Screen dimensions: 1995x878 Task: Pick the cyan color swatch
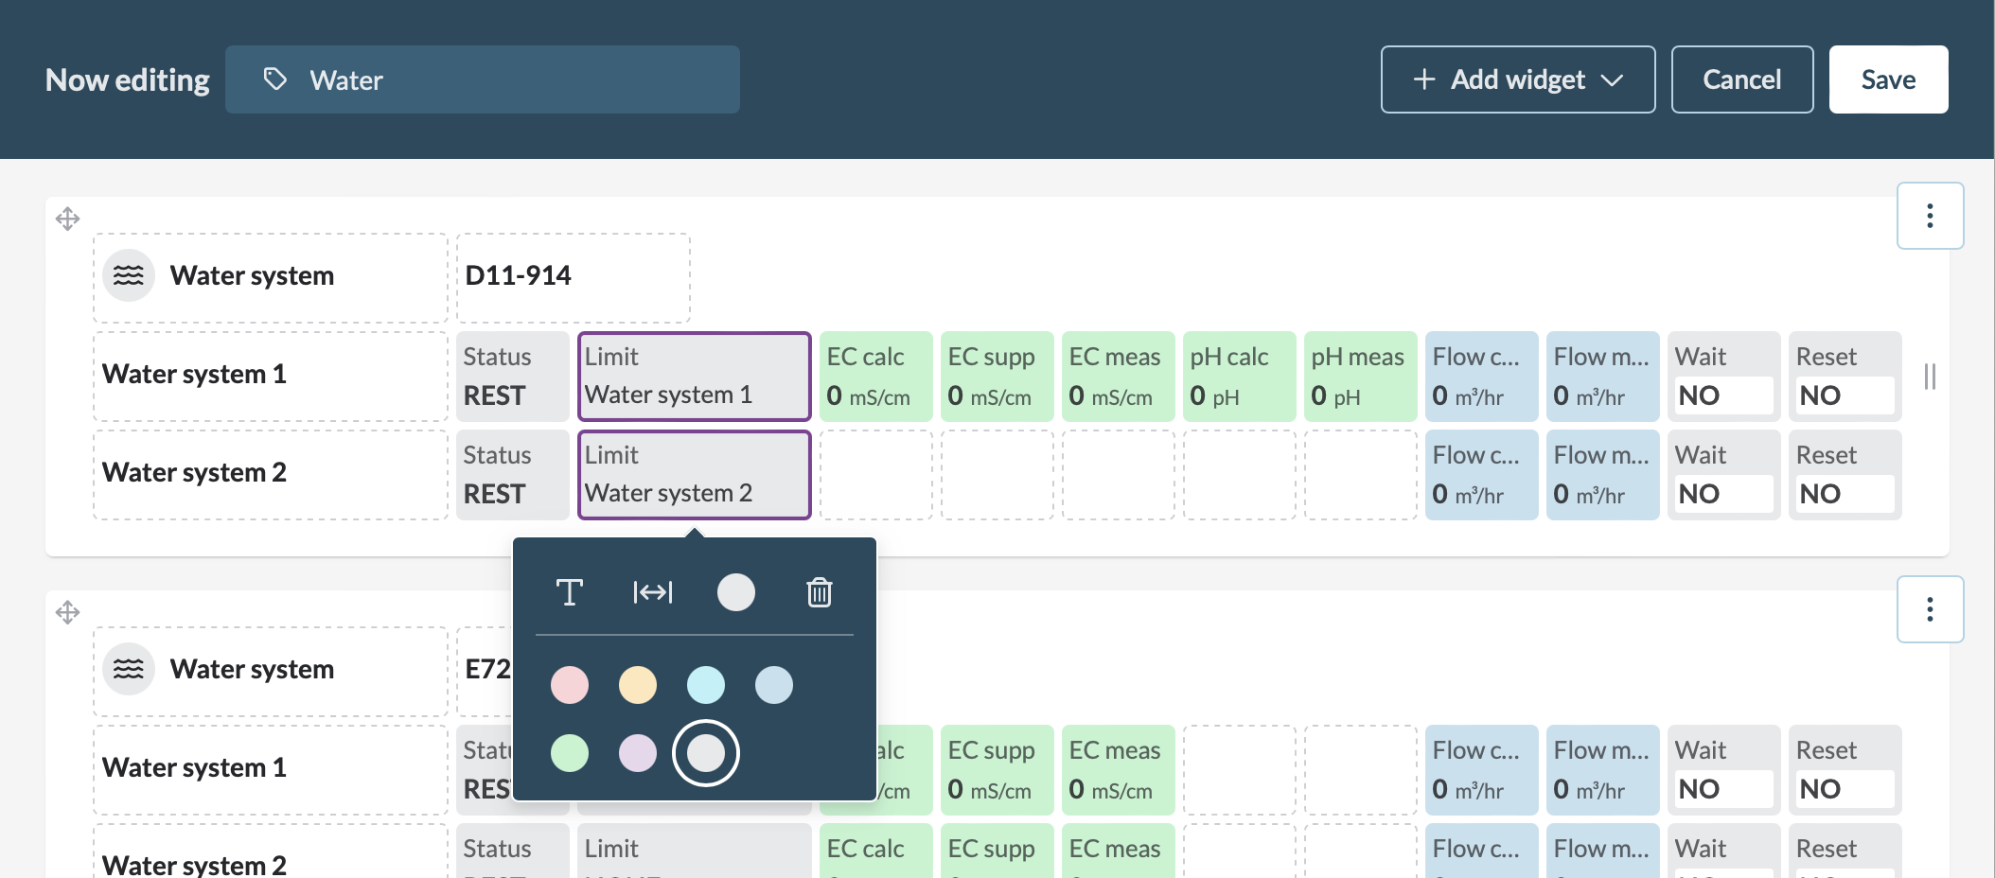706,685
